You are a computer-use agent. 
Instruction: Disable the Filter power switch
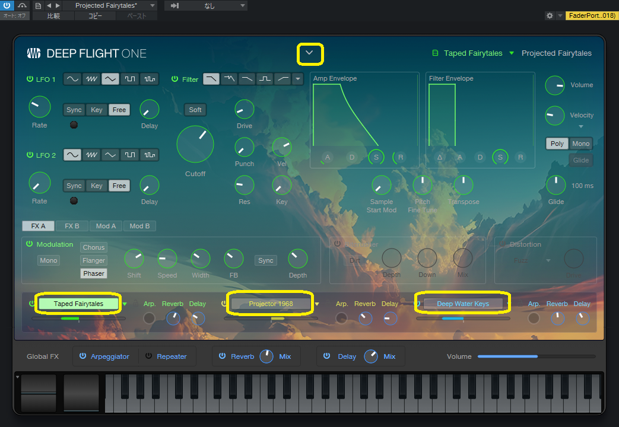[x=175, y=79]
